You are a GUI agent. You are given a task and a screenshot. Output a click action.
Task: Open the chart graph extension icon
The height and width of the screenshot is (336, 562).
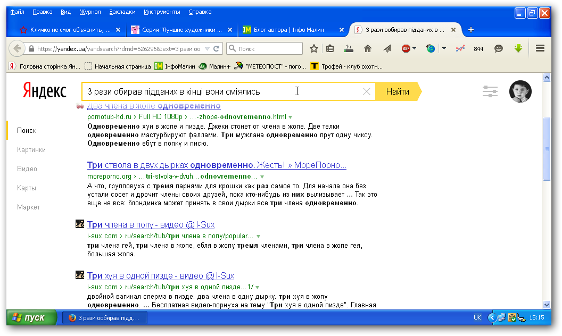(460, 48)
